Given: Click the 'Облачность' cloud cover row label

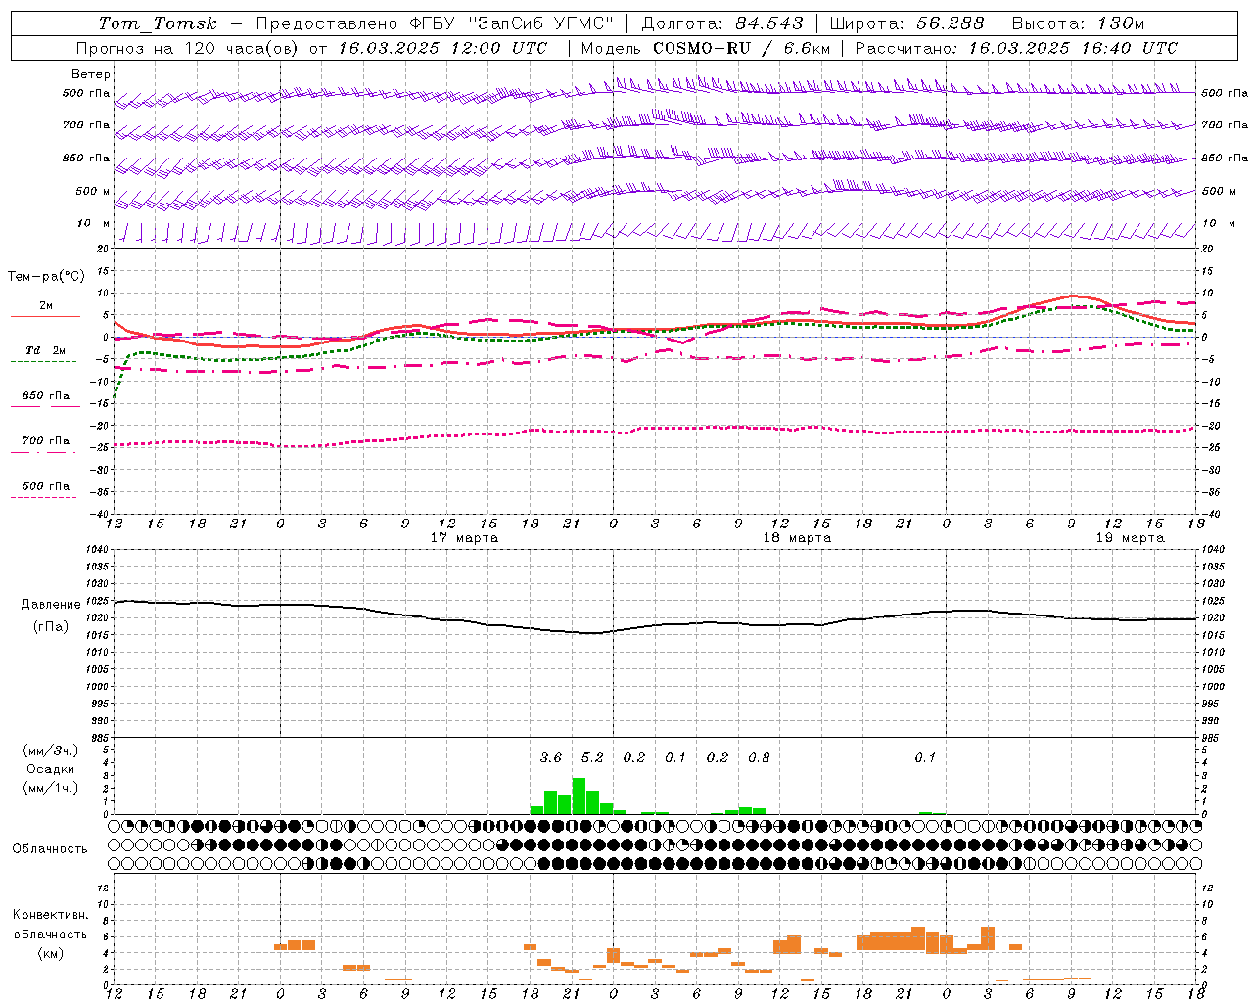Looking at the screenshot, I should (x=49, y=849).
